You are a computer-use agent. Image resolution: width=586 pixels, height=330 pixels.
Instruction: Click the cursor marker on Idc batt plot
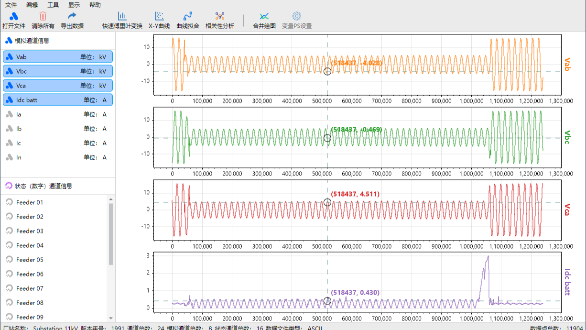coord(327,301)
